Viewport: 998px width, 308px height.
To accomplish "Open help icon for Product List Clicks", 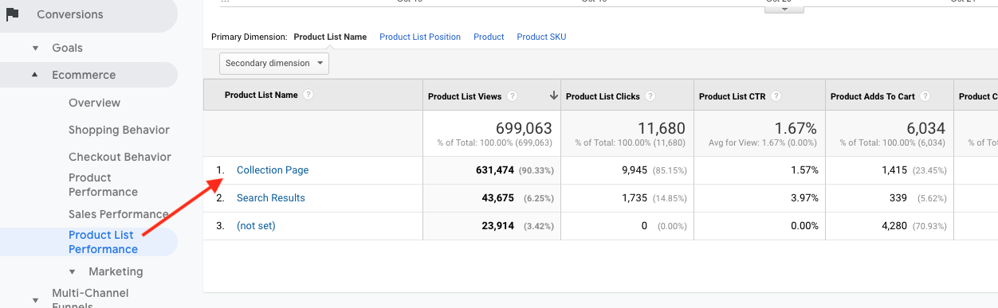I will pos(650,96).
